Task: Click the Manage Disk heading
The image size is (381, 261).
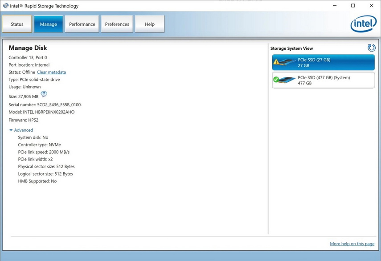Action: click(28, 48)
